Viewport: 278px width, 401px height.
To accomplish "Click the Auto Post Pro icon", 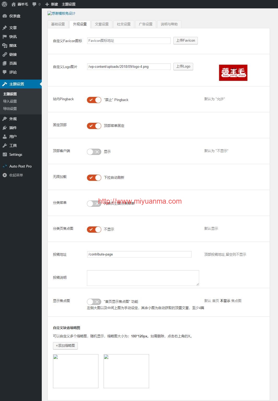I will (x=5, y=166).
